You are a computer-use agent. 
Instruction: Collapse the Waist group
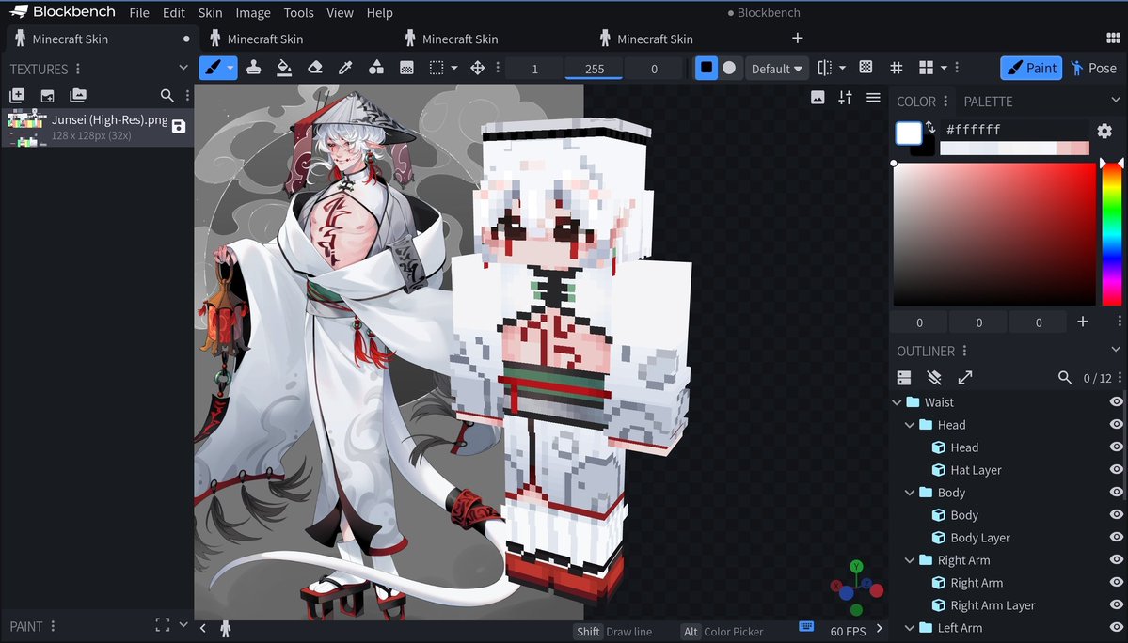pyautogui.click(x=898, y=402)
